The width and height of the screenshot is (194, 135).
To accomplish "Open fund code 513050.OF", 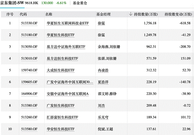I will (29, 47).
